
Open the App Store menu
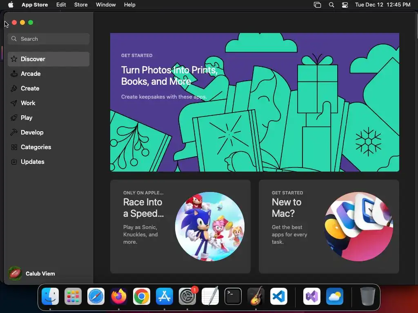point(35,5)
